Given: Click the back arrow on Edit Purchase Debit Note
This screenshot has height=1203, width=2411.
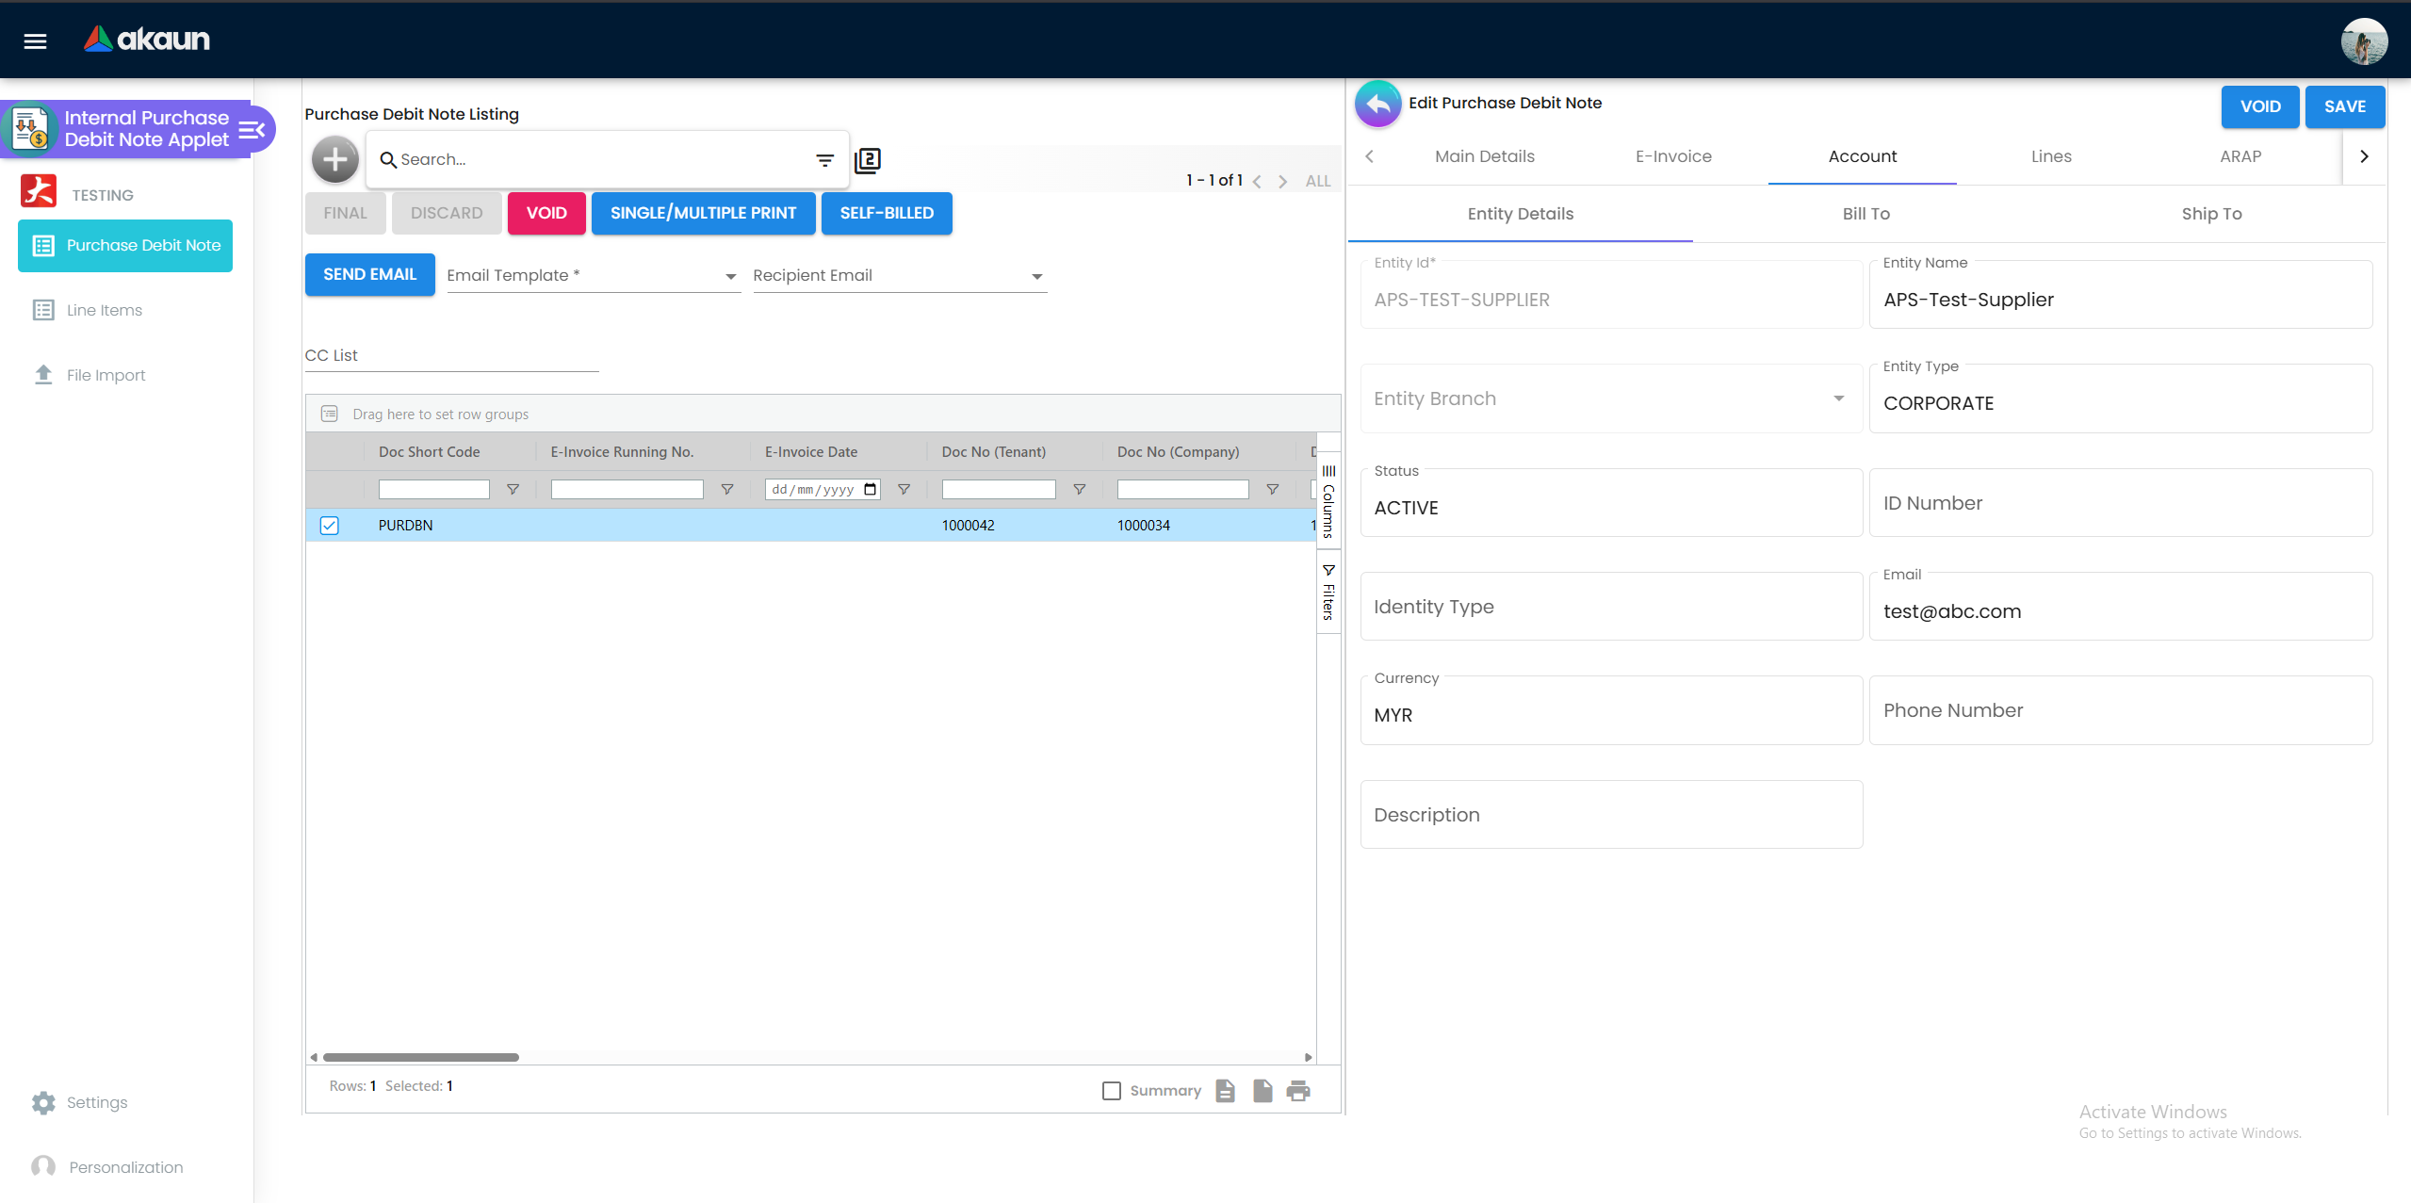Looking at the screenshot, I should tap(1377, 104).
